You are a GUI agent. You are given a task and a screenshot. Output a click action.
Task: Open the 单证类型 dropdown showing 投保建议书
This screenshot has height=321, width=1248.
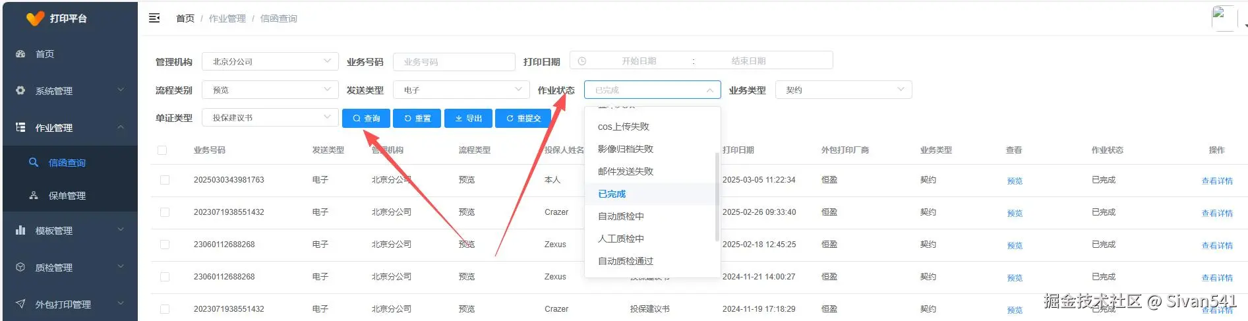click(x=270, y=117)
